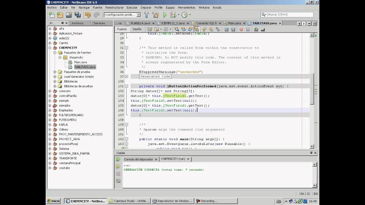The width and height of the screenshot is (365, 205).
Task: Open the Depurar menu
Action: pyautogui.click(x=146, y=7)
